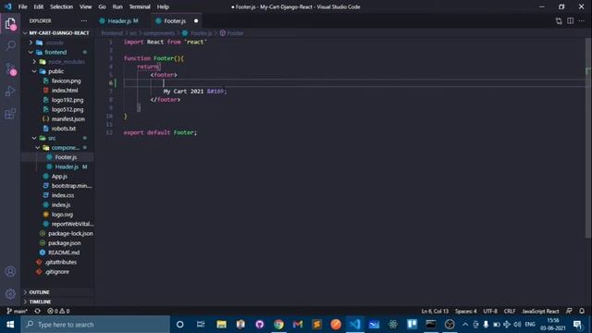Open the Explorer view in activity bar

pyautogui.click(x=10, y=24)
